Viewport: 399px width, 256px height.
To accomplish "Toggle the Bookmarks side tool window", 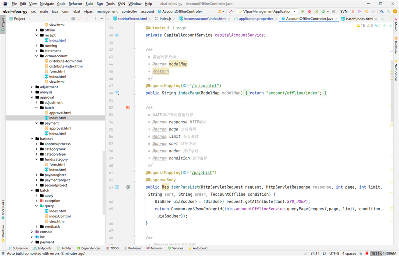I will click(3, 209).
